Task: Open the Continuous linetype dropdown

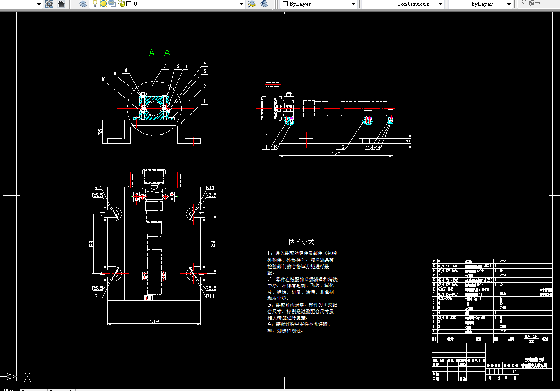Action: pyautogui.click(x=440, y=4)
